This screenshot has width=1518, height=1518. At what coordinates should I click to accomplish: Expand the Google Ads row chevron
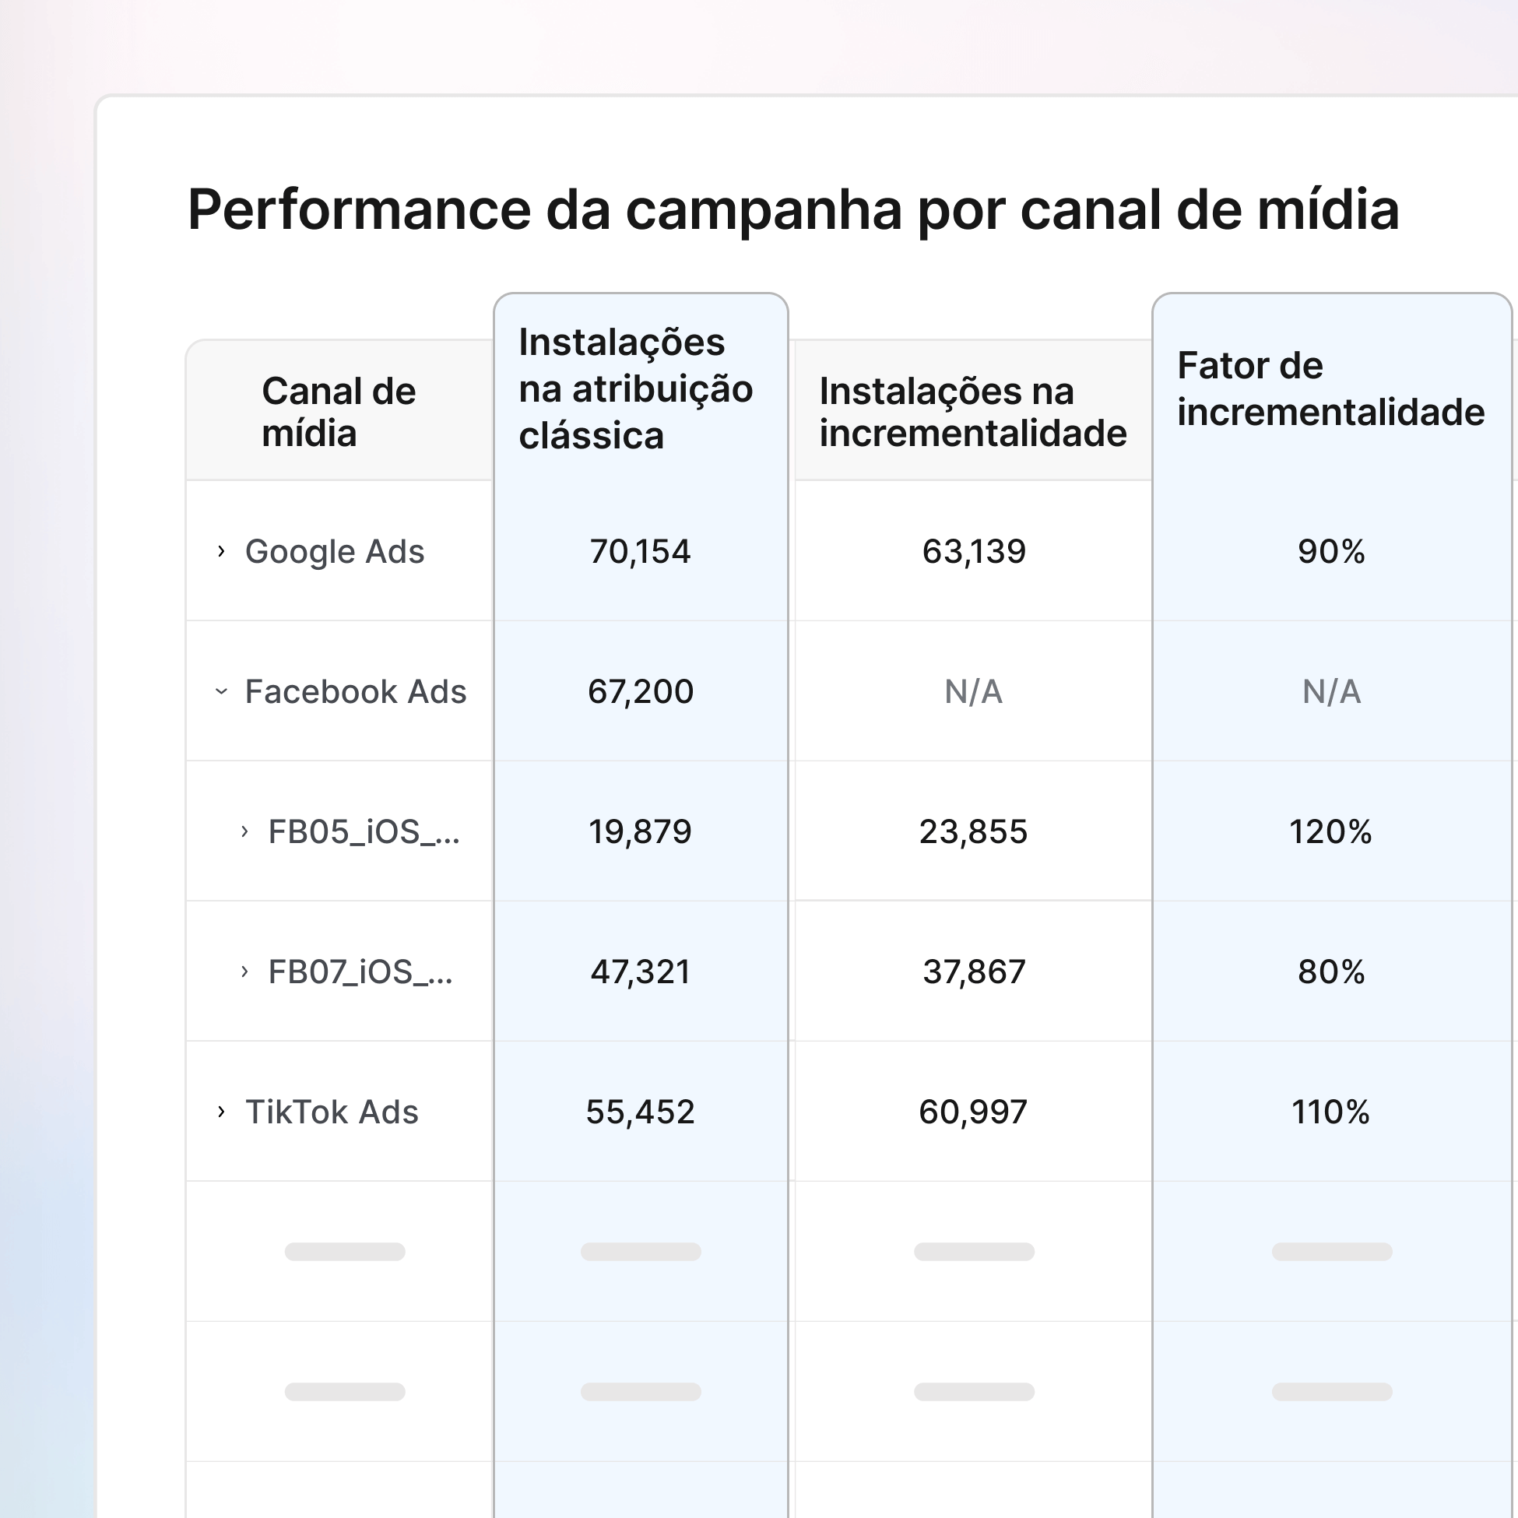[221, 552]
